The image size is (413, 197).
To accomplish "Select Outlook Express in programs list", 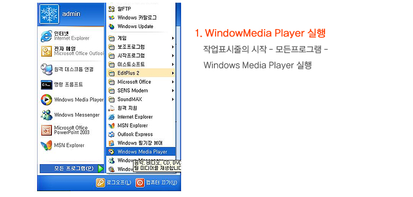I will coord(141,135).
